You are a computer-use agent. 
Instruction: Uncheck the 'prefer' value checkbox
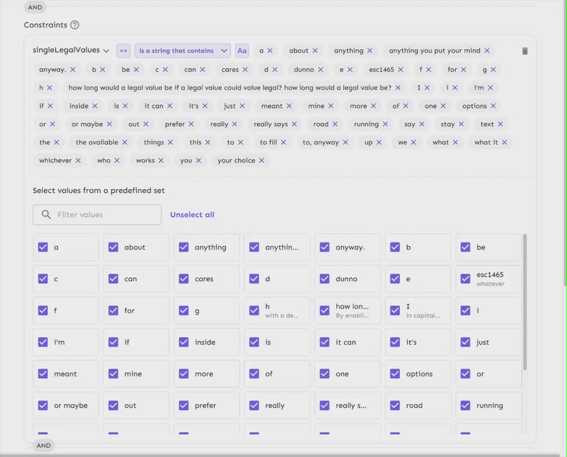point(183,406)
